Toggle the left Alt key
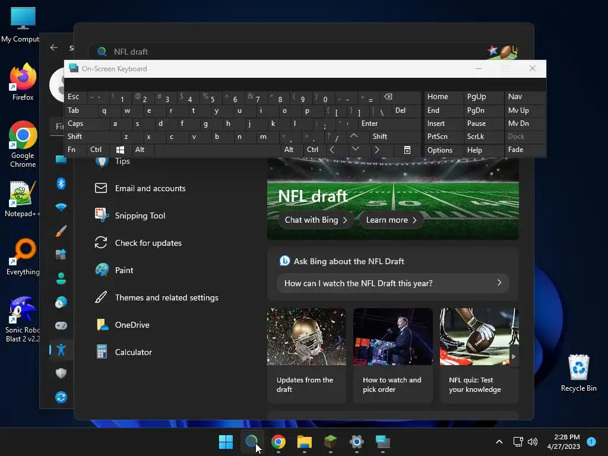 pos(142,150)
